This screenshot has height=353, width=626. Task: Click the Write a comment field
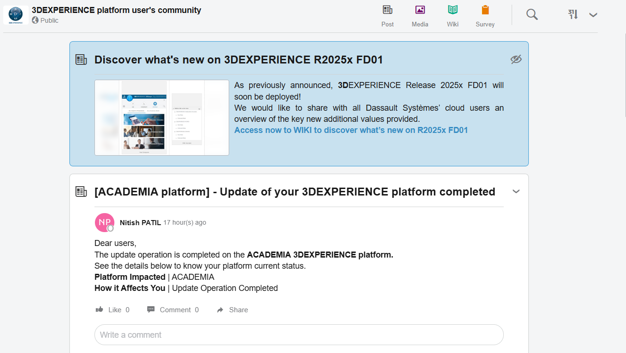click(299, 334)
